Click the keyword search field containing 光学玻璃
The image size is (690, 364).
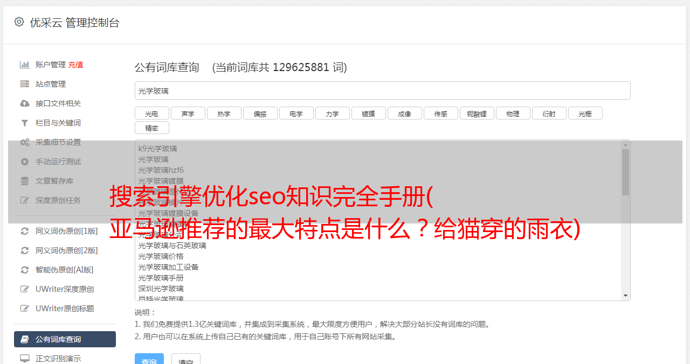(382, 90)
